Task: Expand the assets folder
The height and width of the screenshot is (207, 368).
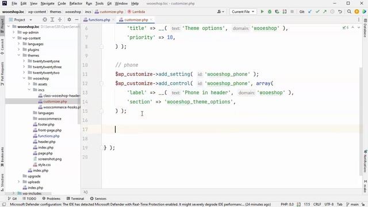Action: tap(29, 84)
